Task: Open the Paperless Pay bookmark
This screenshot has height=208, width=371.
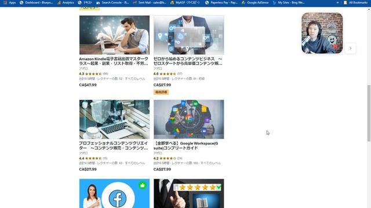Action: (x=221, y=2)
